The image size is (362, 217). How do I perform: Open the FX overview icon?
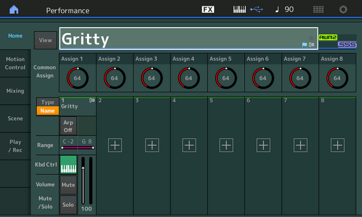(208, 10)
